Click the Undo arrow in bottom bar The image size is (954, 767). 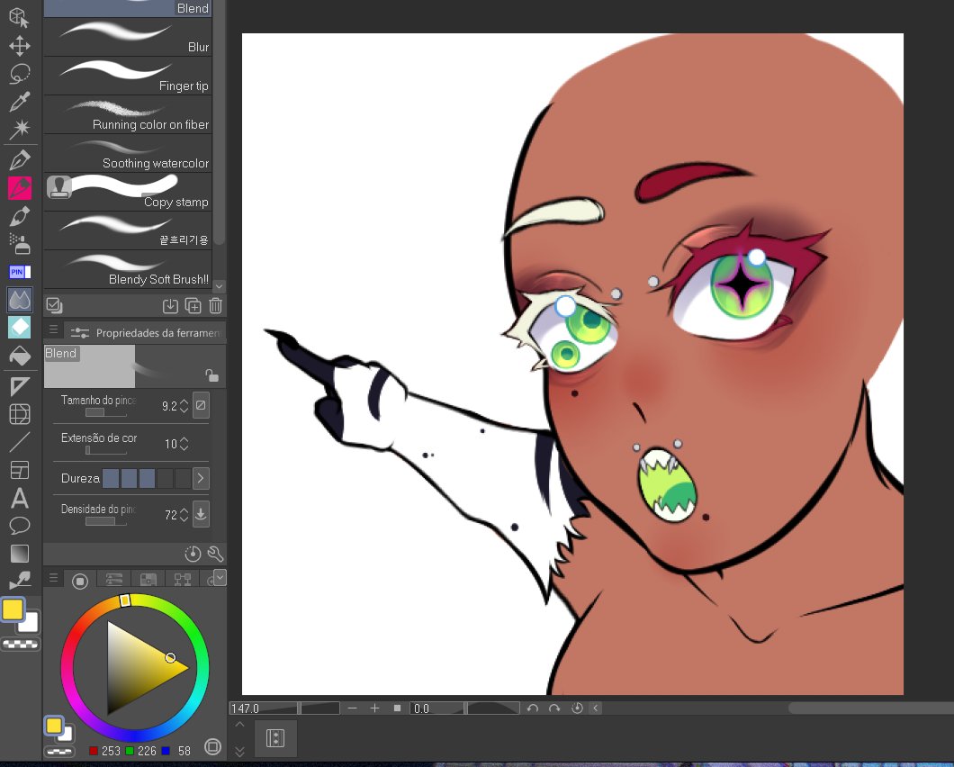531,708
